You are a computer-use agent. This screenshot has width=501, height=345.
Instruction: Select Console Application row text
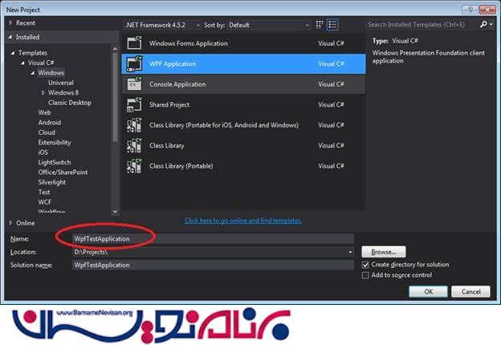tap(177, 84)
